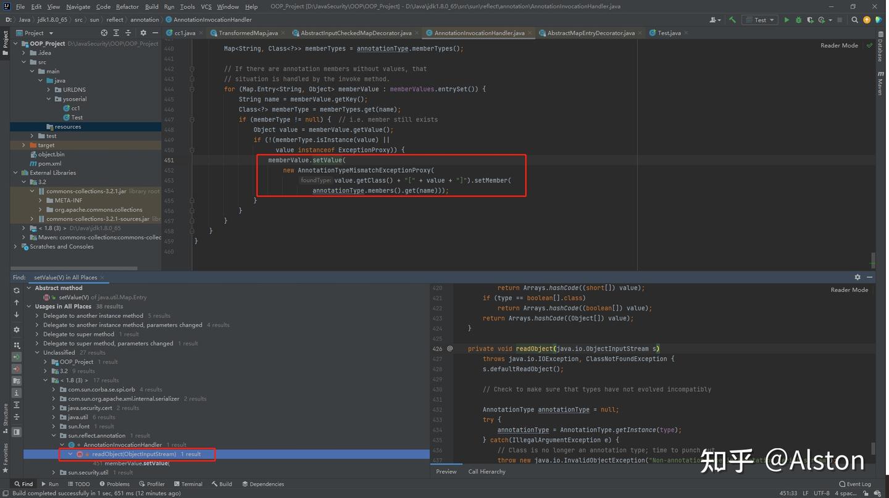The height and width of the screenshot is (498, 889).
Task: Expand the target folder in the Project tree
Action: (x=24, y=145)
